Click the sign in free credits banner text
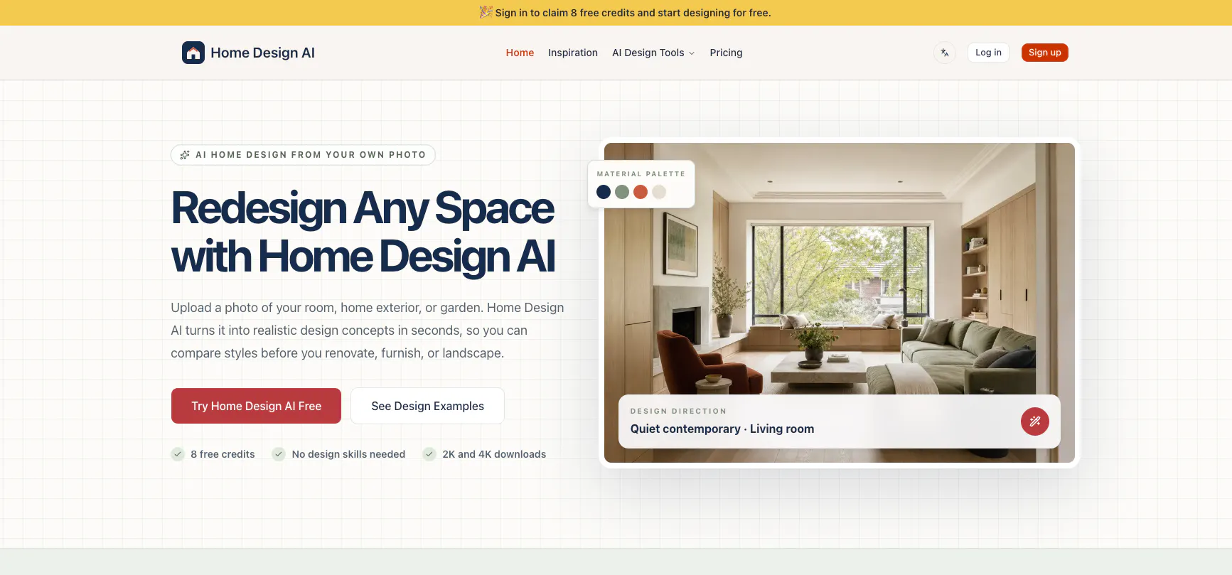This screenshot has height=575, width=1232. point(633,13)
